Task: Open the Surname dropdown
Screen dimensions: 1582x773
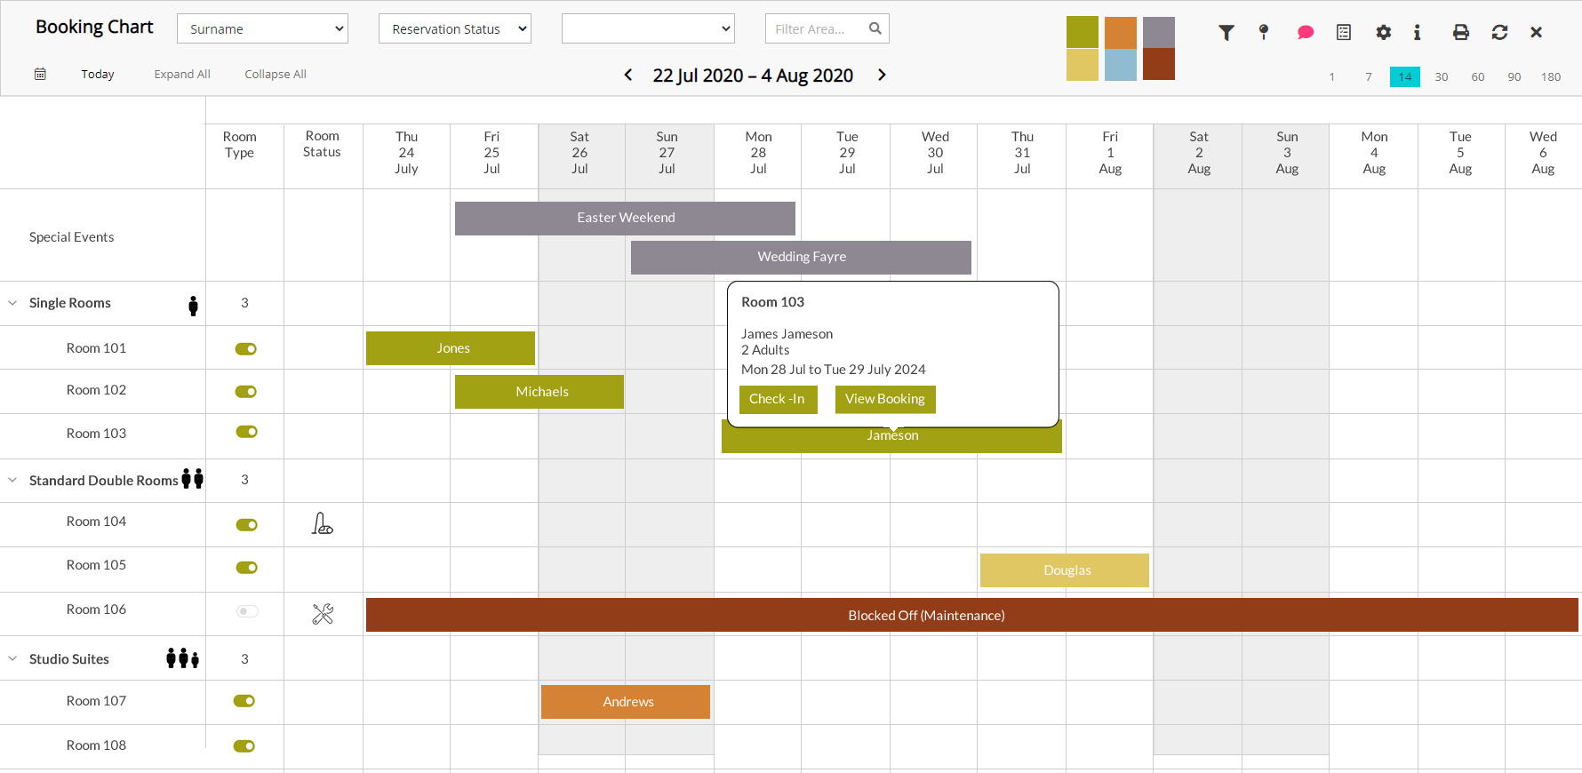Action: pyautogui.click(x=262, y=29)
